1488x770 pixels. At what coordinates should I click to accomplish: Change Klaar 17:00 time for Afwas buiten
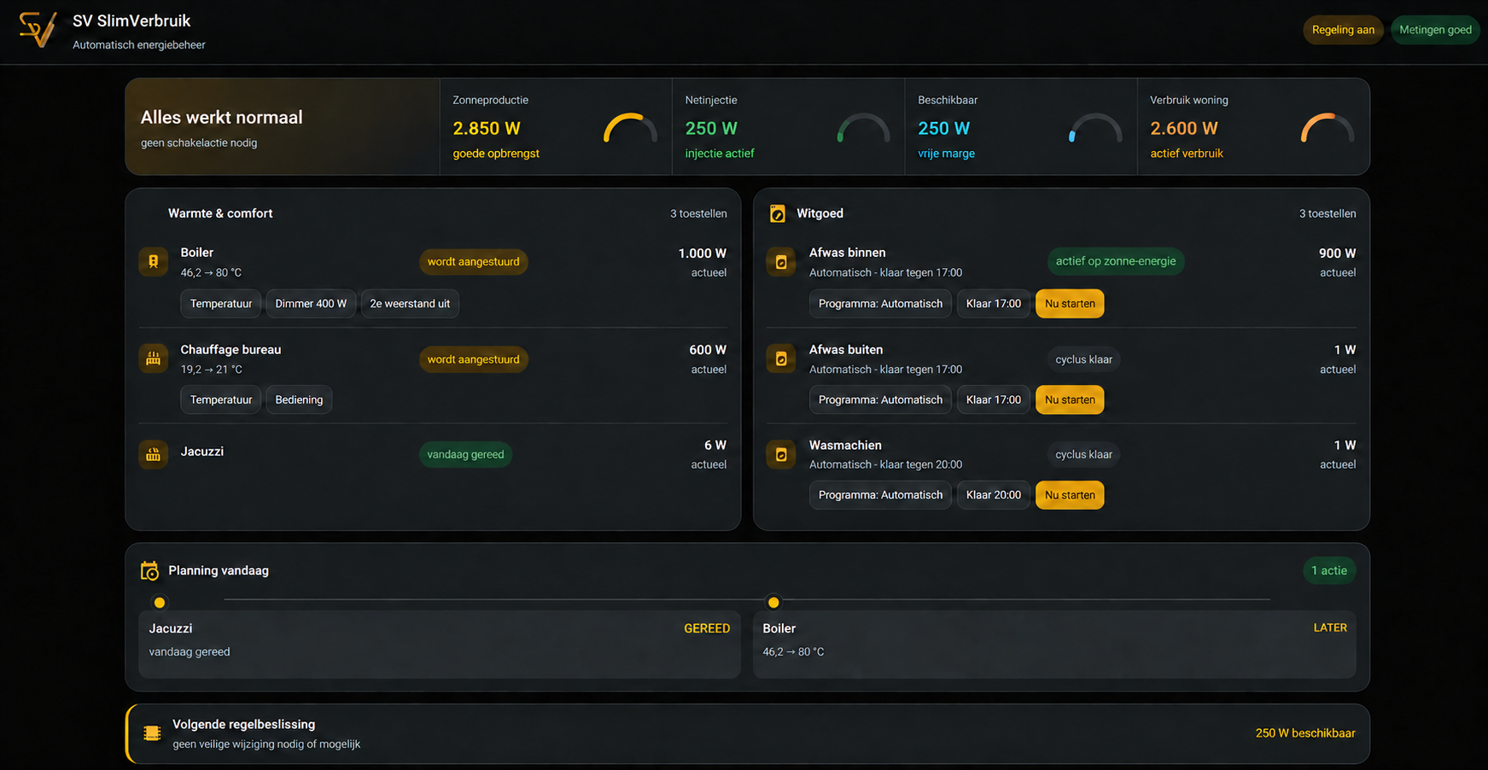[x=994, y=400]
